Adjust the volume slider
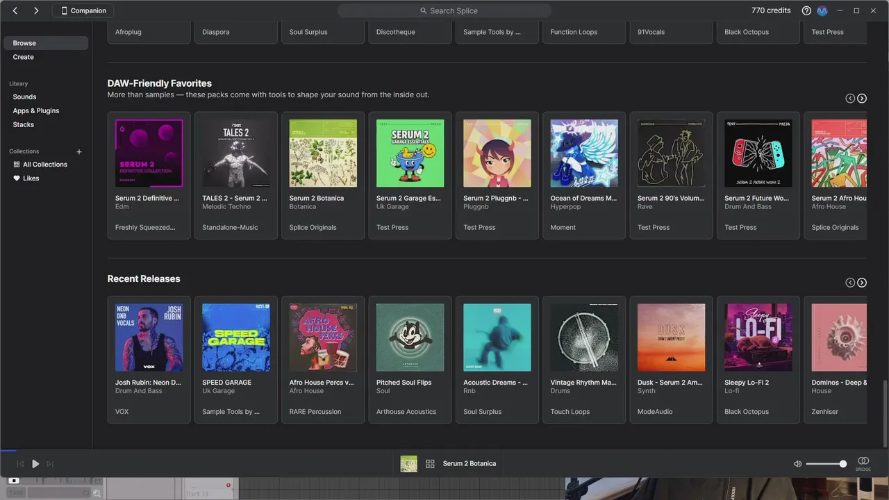Image resolution: width=889 pixels, height=500 pixels. (x=826, y=464)
